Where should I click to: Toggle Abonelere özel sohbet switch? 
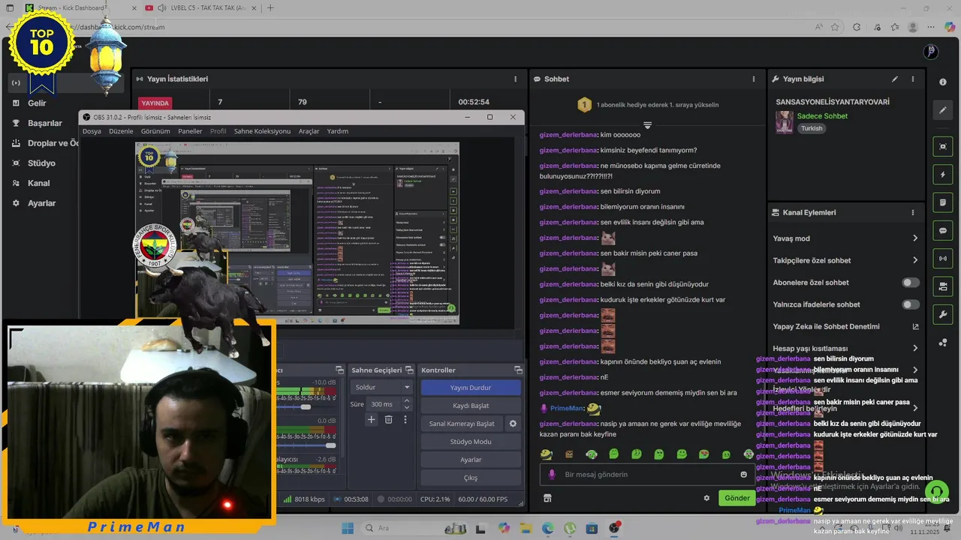click(910, 283)
